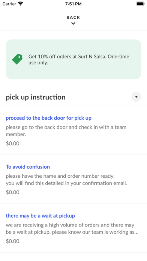Tap the Carrier text in status bar
This screenshot has height=261, width=147.
tap(9, 4)
